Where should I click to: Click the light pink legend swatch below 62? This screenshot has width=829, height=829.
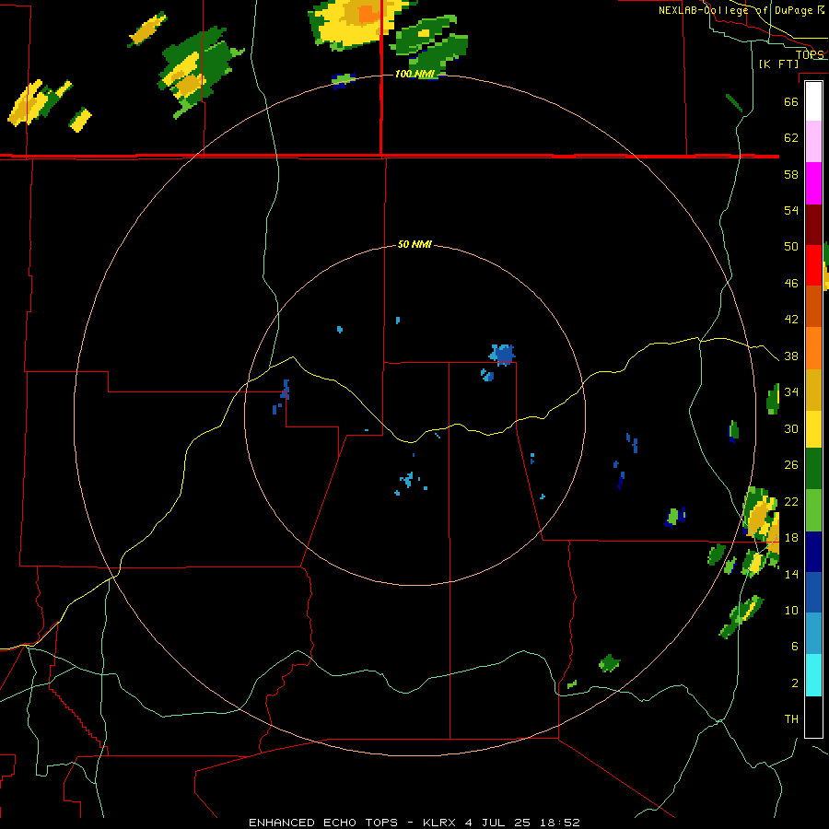[813, 142]
